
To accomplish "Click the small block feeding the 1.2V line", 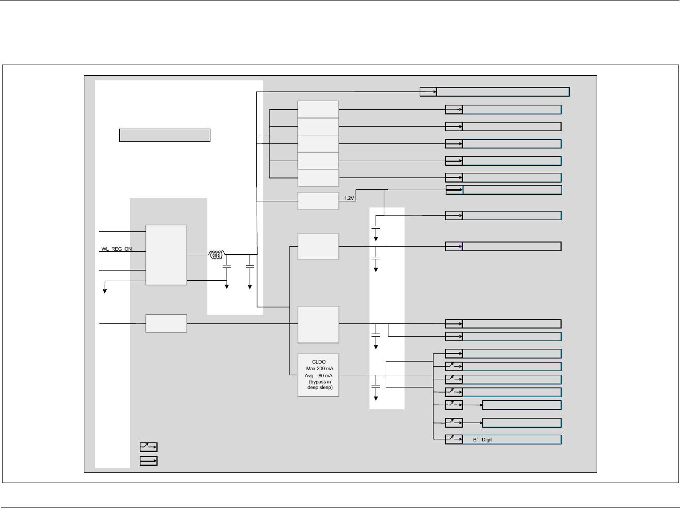I will click(318, 201).
